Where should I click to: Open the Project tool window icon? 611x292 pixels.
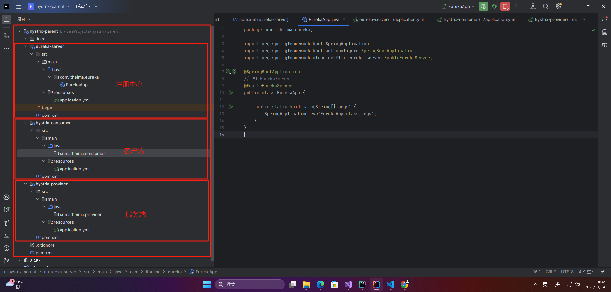tap(6, 19)
